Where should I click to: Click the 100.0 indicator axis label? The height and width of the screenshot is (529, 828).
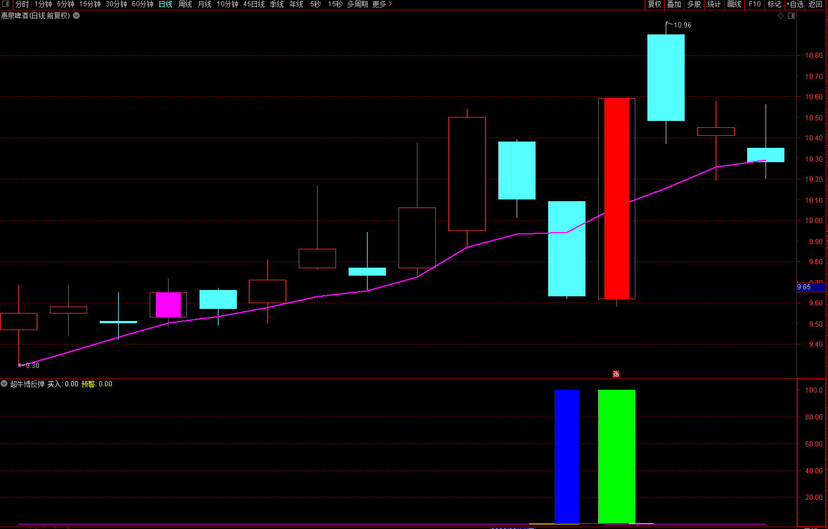point(814,390)
